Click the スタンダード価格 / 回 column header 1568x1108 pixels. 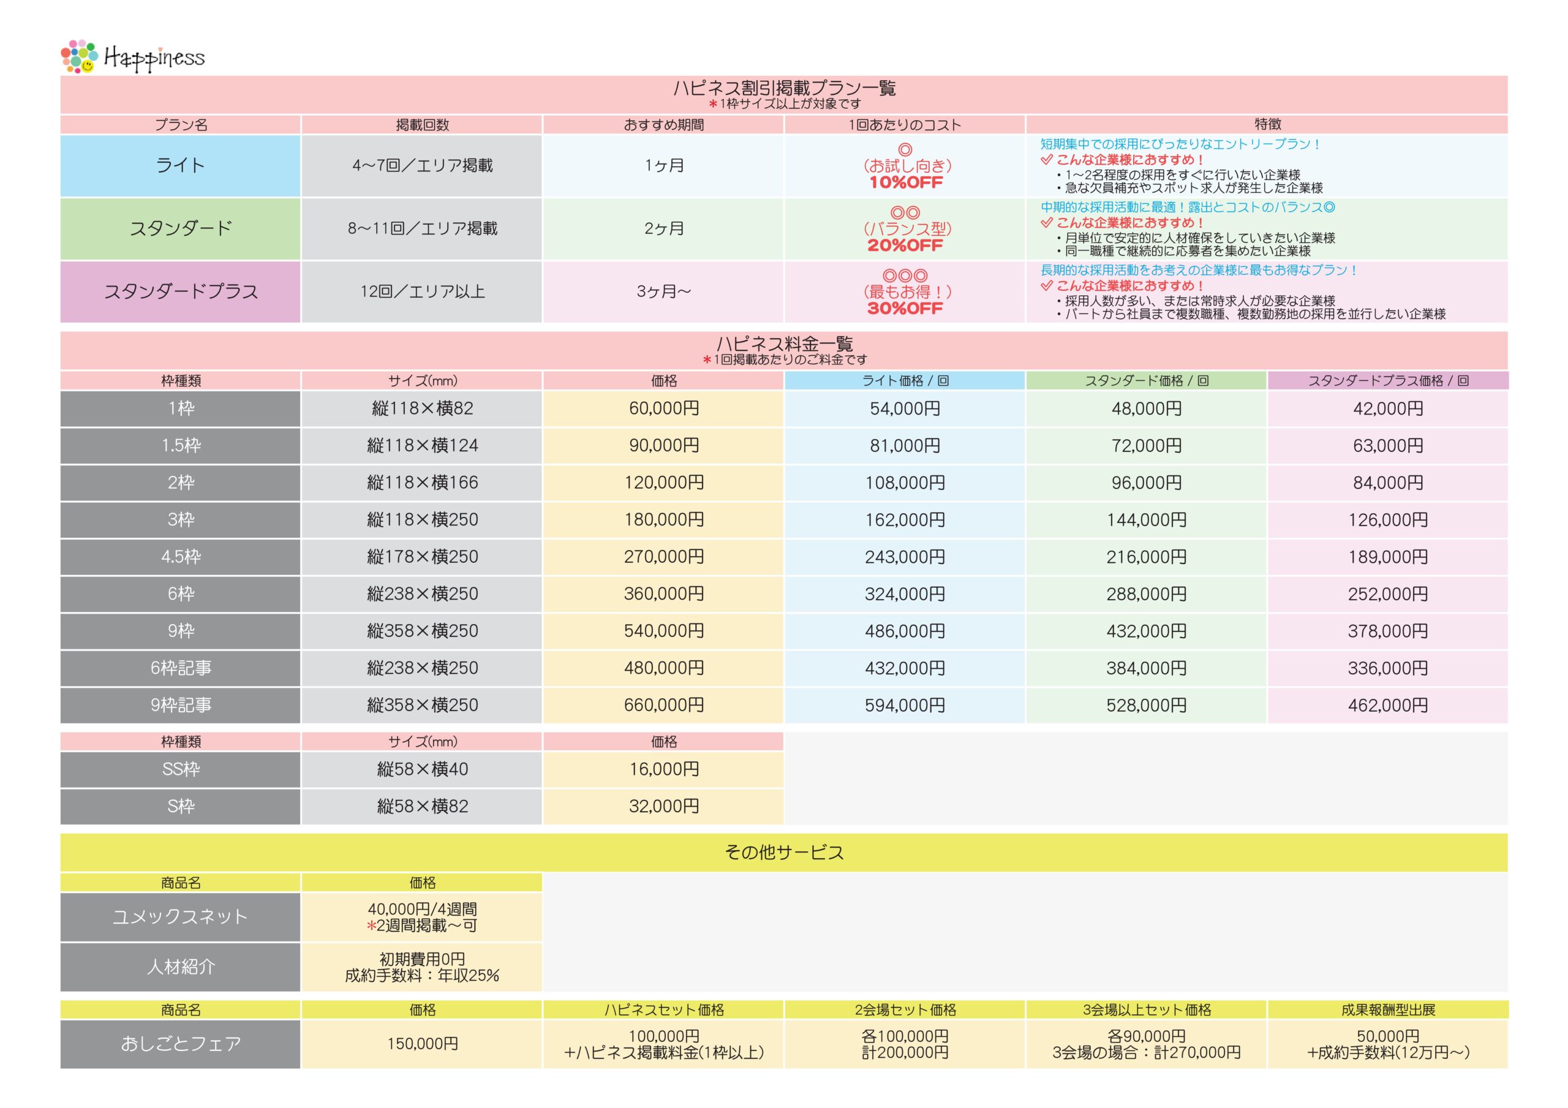1147,380
